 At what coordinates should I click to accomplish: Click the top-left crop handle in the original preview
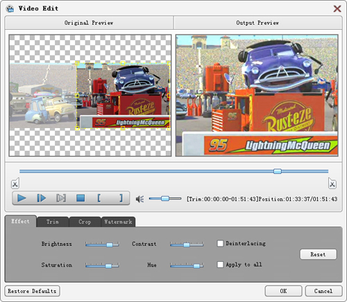click(x=77, y=63)
